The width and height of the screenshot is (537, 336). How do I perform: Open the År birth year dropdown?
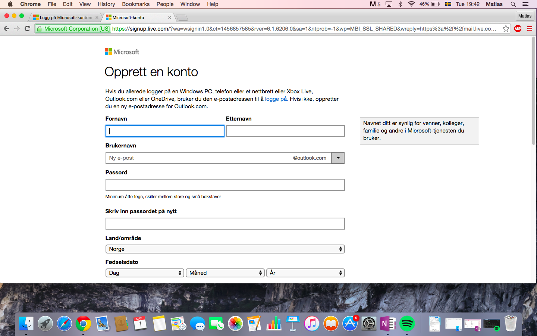click(x=305, y=273)
